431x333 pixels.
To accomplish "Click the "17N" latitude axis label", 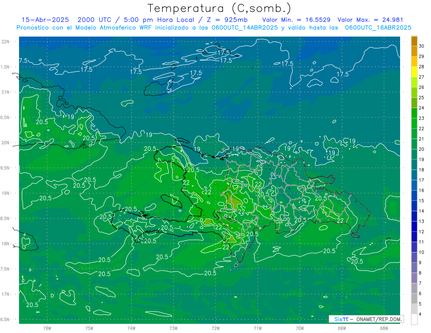I will [6, 294].
